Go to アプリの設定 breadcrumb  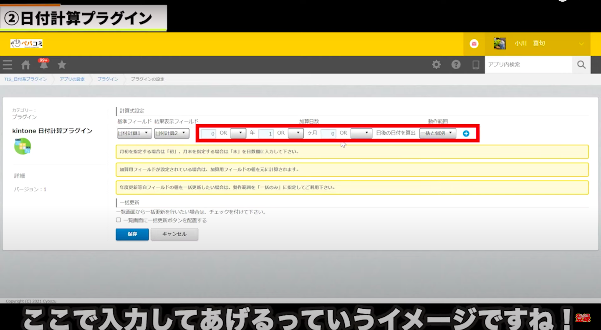(x=72, y=79)
